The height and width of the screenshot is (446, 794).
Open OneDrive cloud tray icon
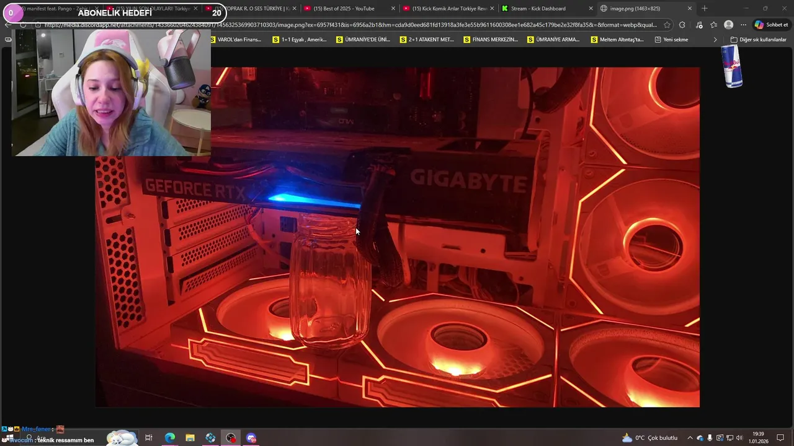click(700, 438)
